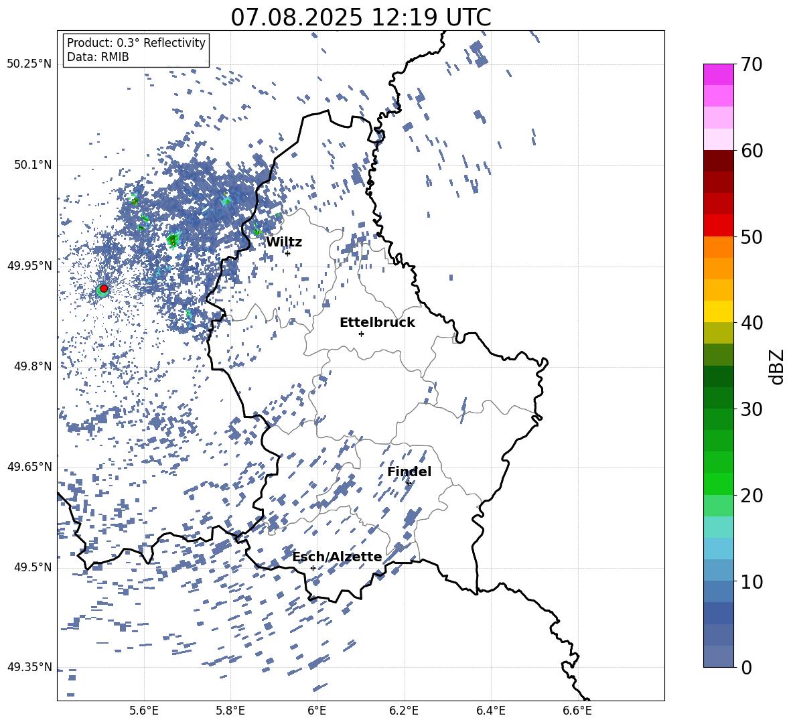The image size is (793, 724).
Task: Click the 50.1°N latitude label
Action: click(x=33, y=165)
